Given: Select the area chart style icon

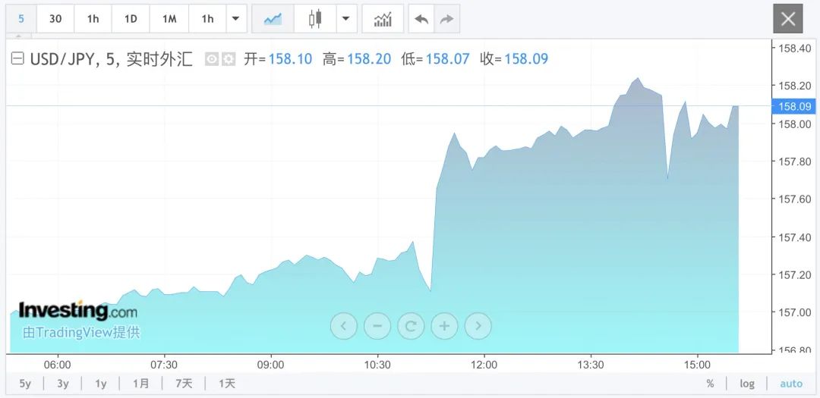Looking at the screenshot, I should click(273, 19).
